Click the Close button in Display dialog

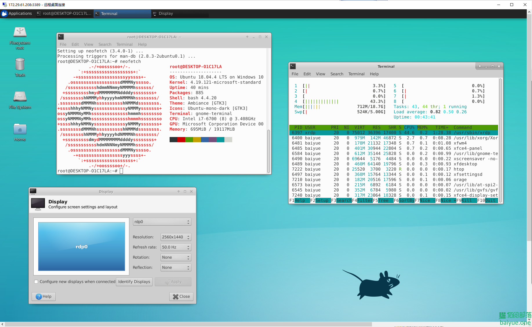pos(181,297)
